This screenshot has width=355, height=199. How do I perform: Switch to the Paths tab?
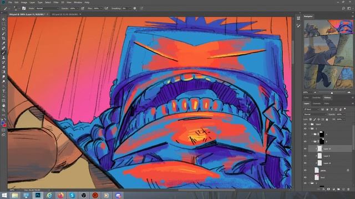point(327,103)
